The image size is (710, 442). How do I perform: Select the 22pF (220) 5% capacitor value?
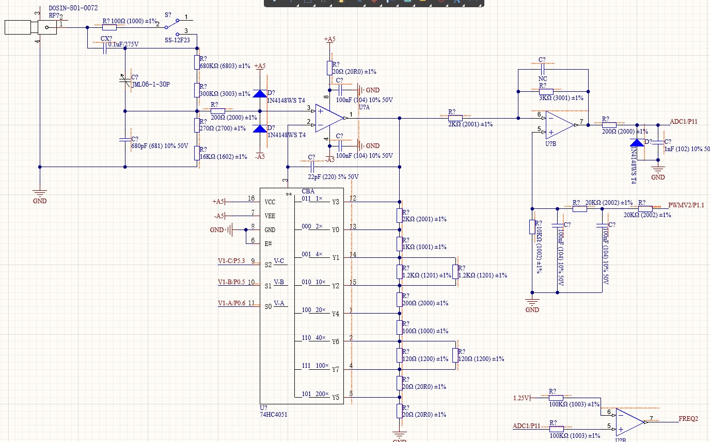click(x=333, y=177)
